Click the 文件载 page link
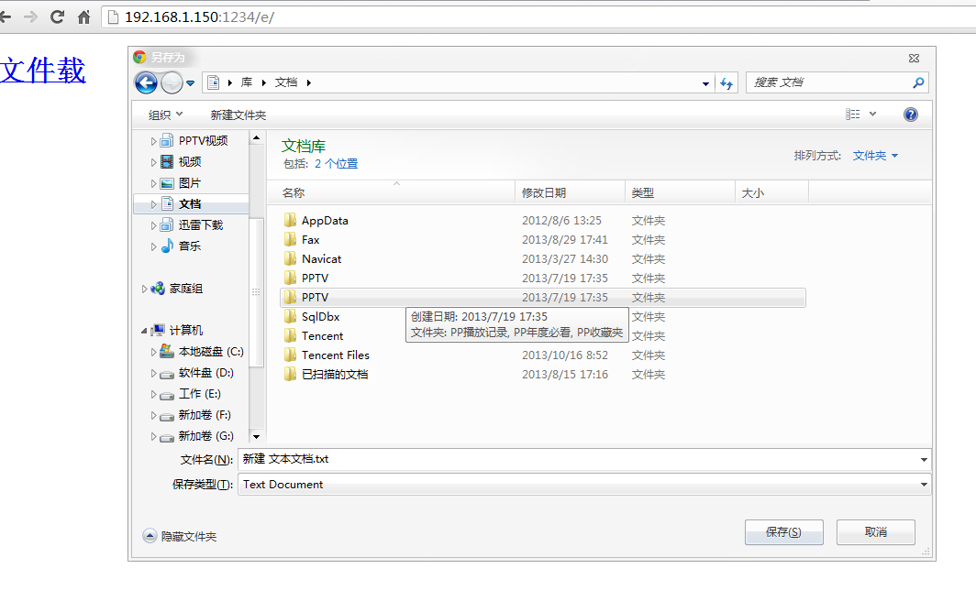The image size is (976, 612). click(43, 70)
